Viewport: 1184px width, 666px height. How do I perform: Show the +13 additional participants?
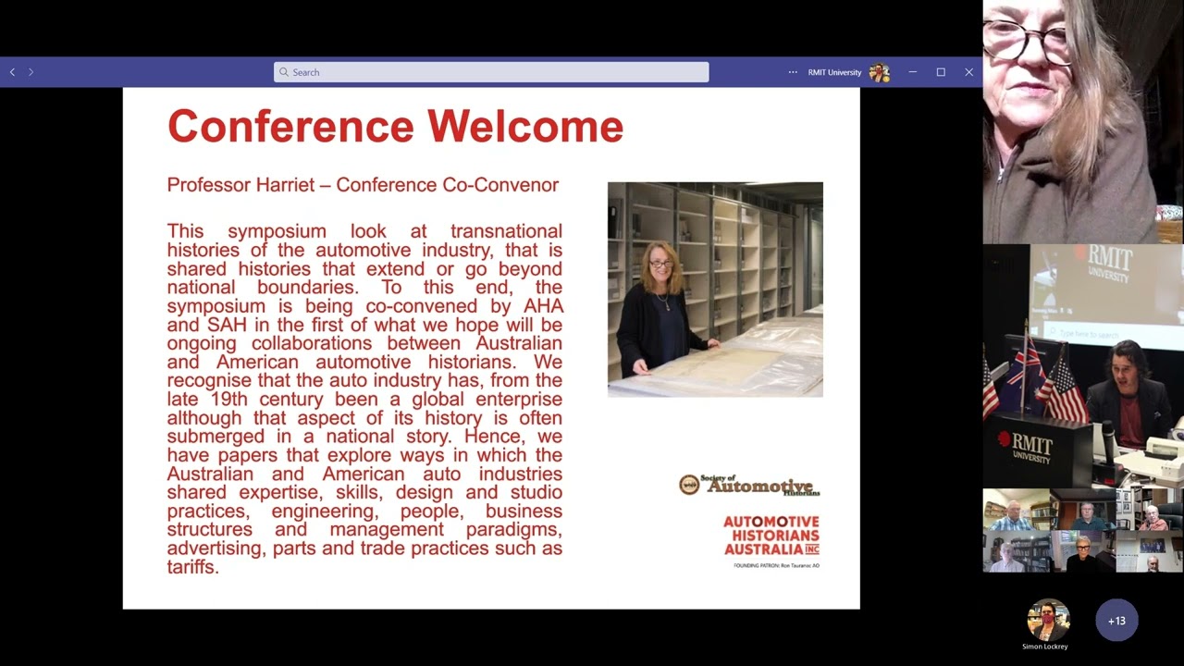click(x=1116, y=621)
